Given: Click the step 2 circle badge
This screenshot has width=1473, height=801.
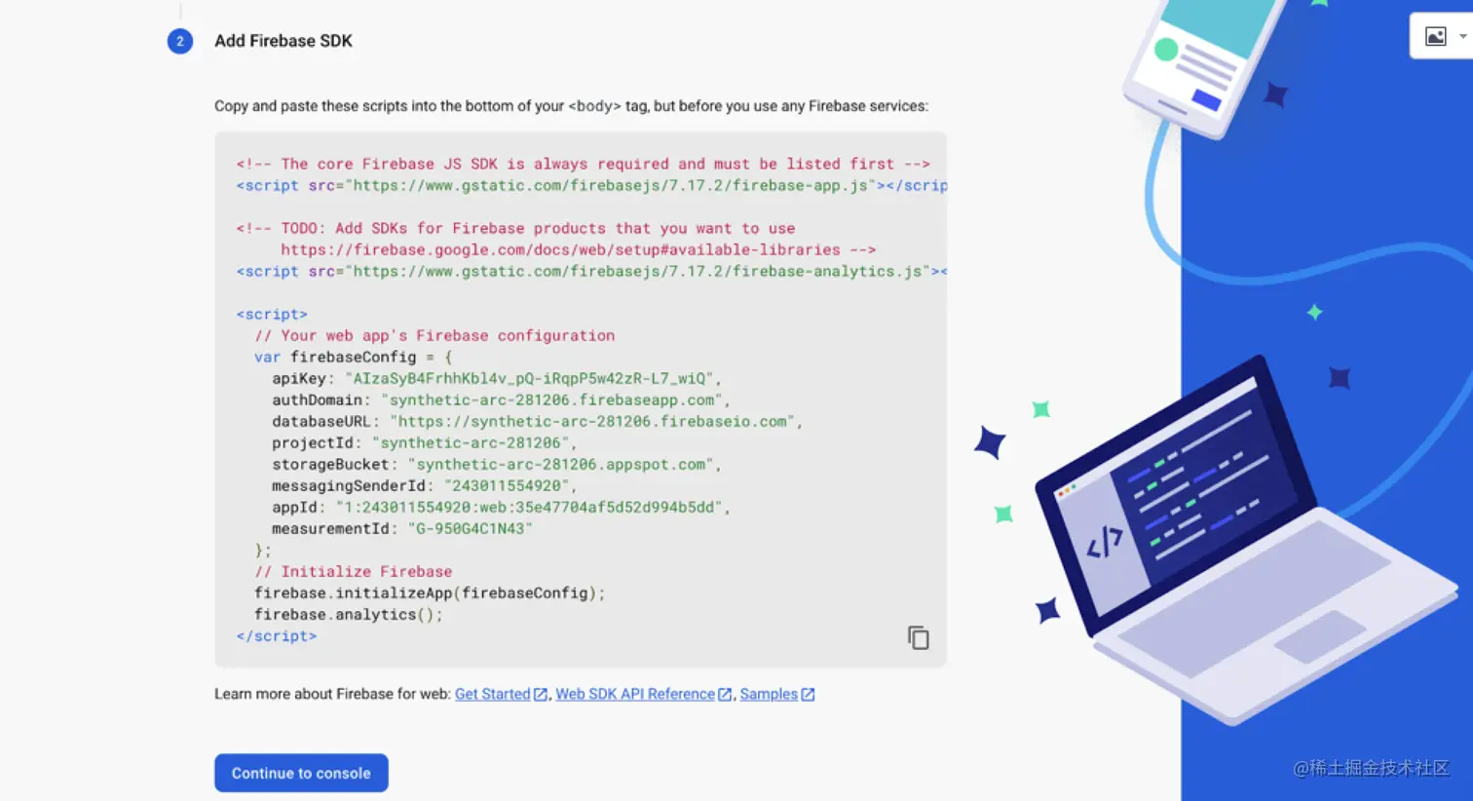Looking at the screenshot, I should (180, 41).
